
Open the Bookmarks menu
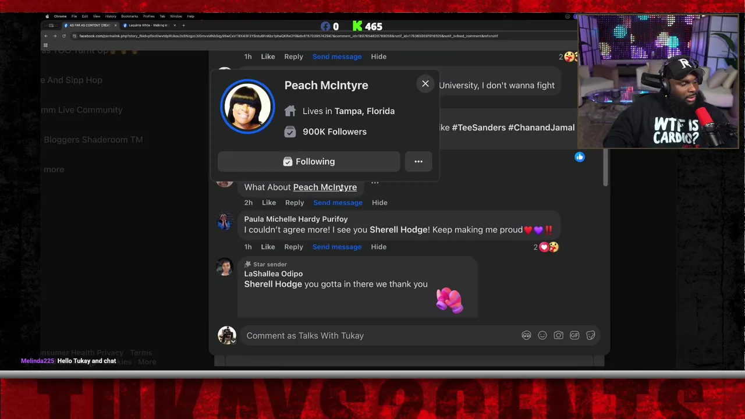pyautogui.click(x=129, y=16)
